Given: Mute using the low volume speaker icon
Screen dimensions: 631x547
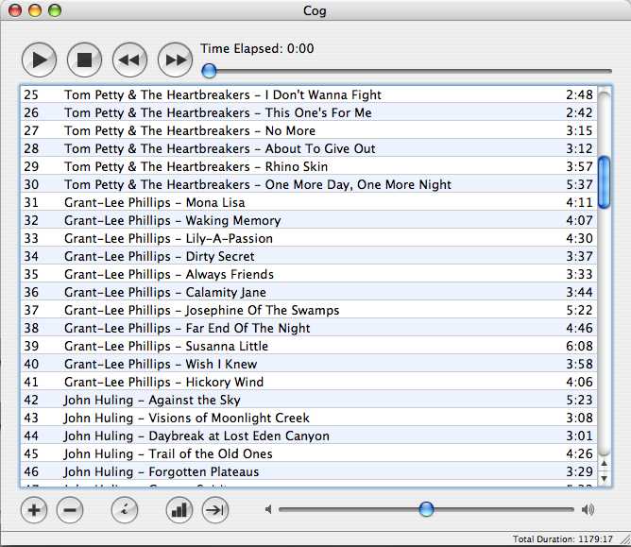Looking at the screenshot, I should [x=268, y=510].
